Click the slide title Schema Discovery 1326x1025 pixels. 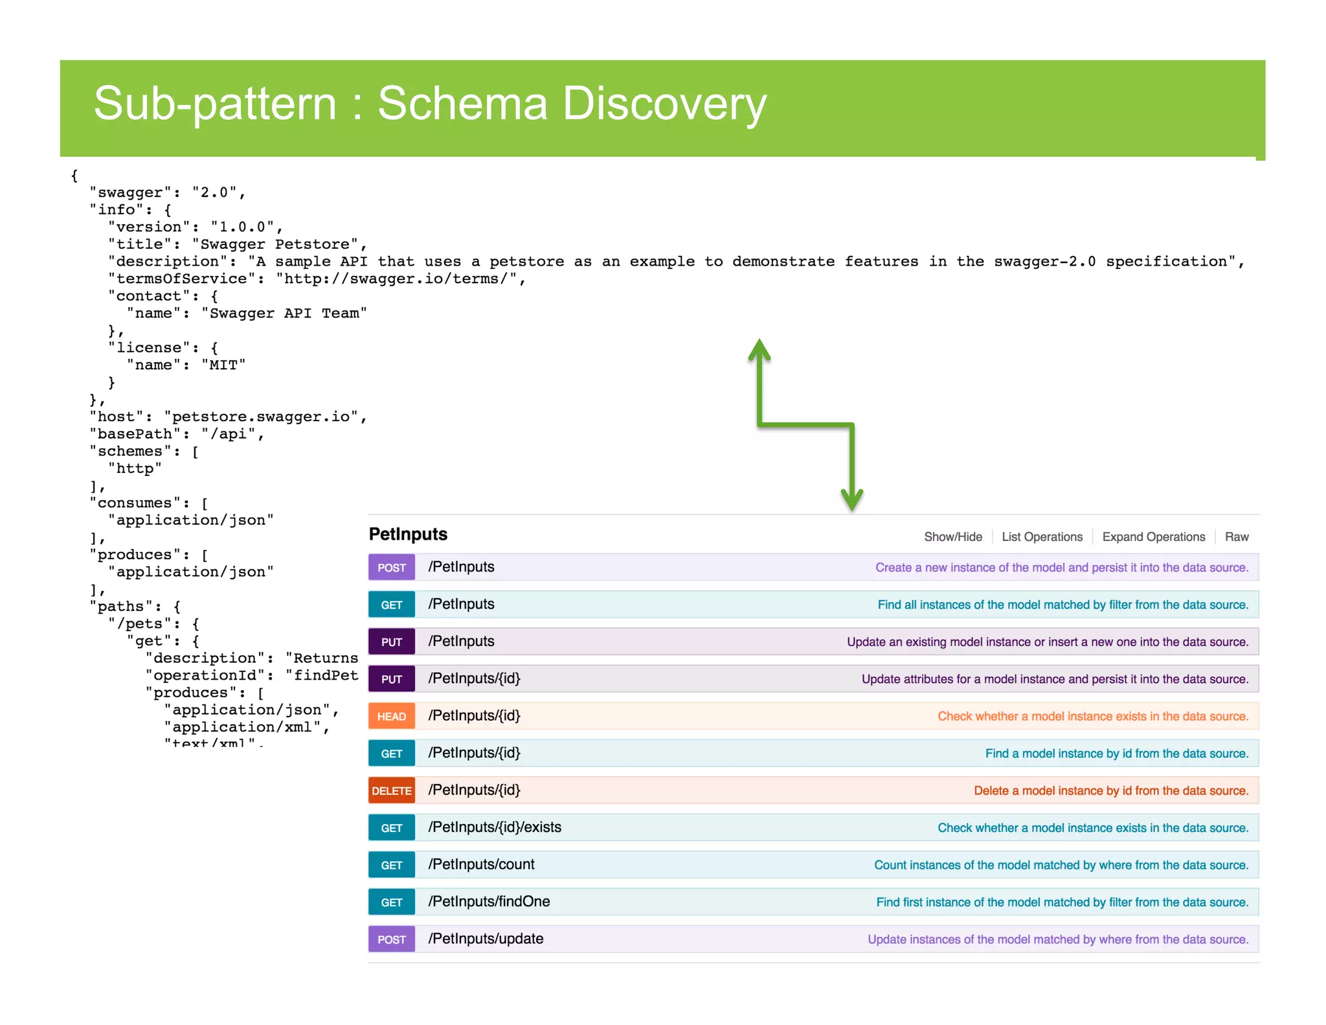click(430, 104)
